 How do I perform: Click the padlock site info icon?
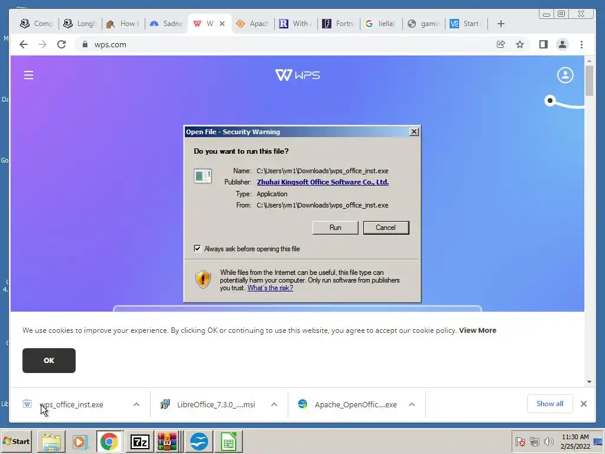(x=85, y=44)
